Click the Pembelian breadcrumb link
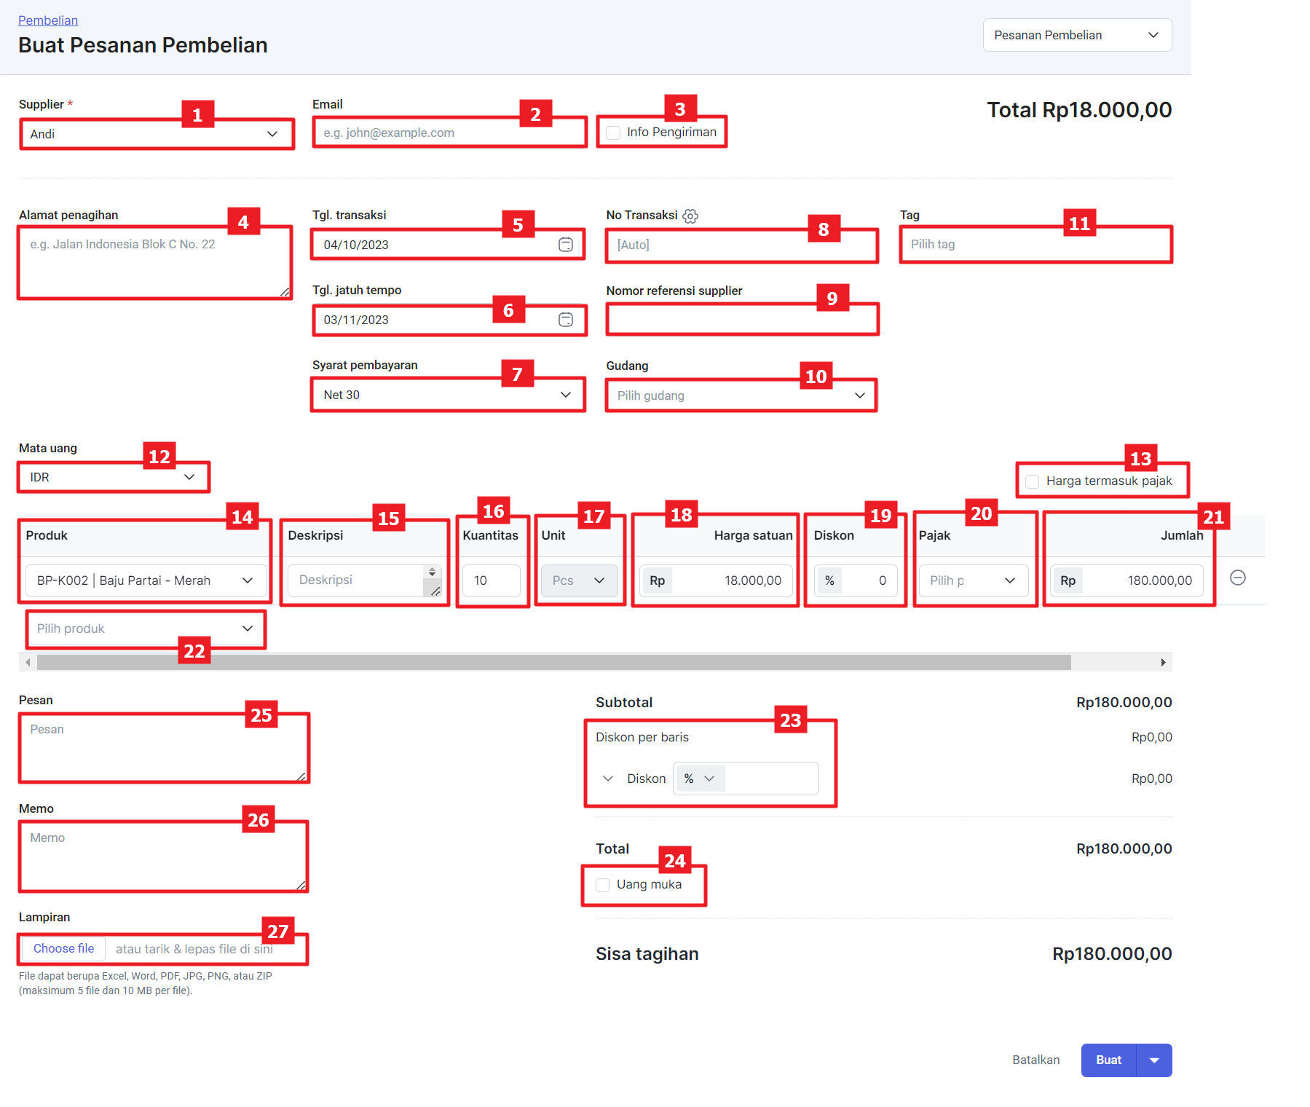 point(48,20)
